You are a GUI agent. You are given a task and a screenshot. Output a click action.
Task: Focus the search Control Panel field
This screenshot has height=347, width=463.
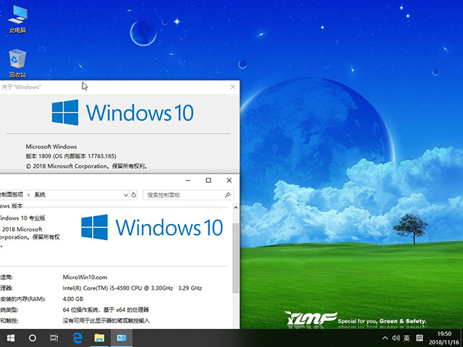point(188,195)
